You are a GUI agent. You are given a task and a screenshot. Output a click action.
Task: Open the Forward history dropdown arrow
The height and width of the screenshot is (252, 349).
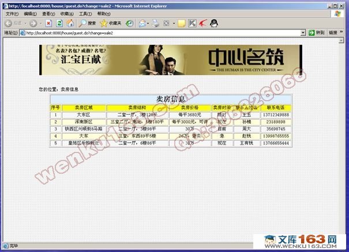pyautogui.click(x=40, y=24)
